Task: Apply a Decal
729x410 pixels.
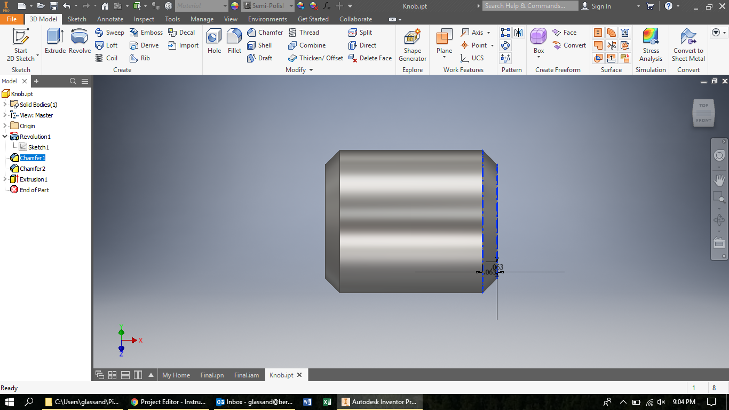Action: tap(181, 33)
